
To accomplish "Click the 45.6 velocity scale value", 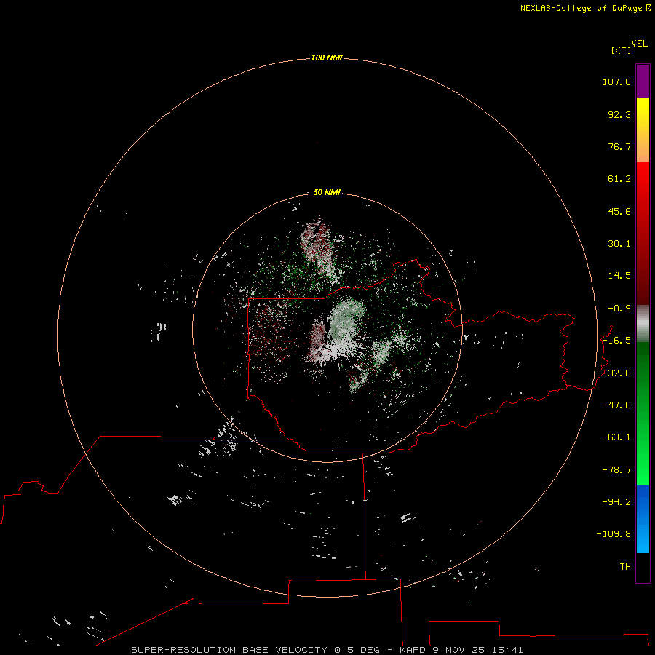I will coord(619,211).
